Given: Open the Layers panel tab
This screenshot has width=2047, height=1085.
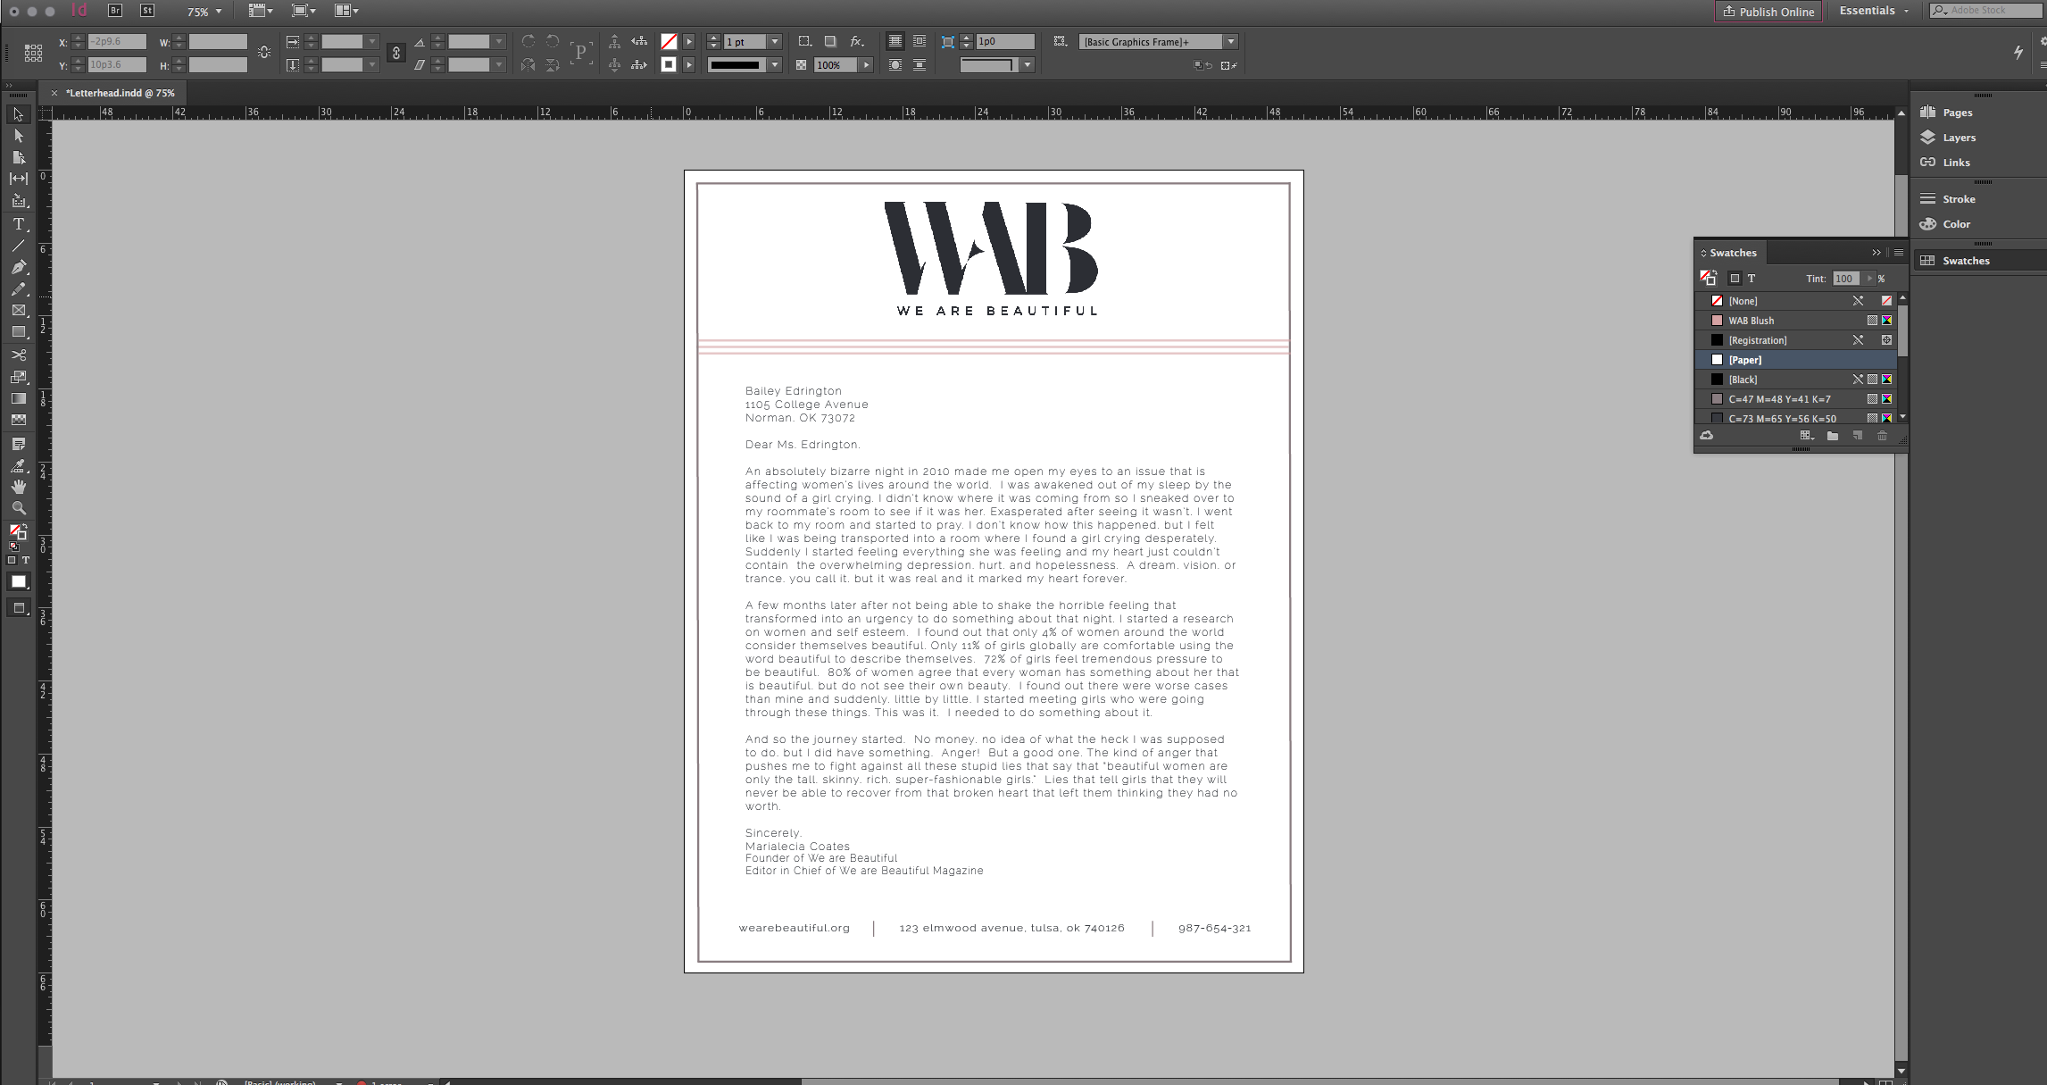Looking at the screenshot, I should point(1959,138).
